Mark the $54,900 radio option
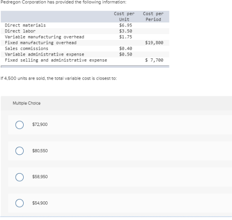 (19, 203)
